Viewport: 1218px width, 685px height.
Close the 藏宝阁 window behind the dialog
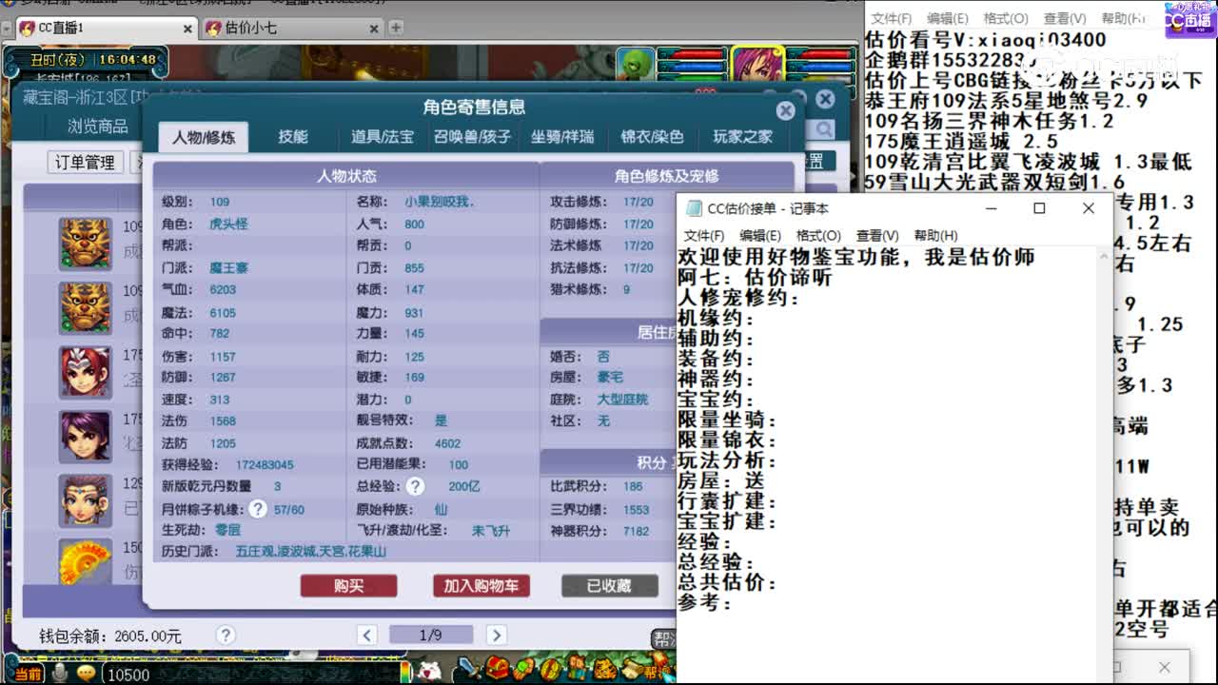click(825, 99)
